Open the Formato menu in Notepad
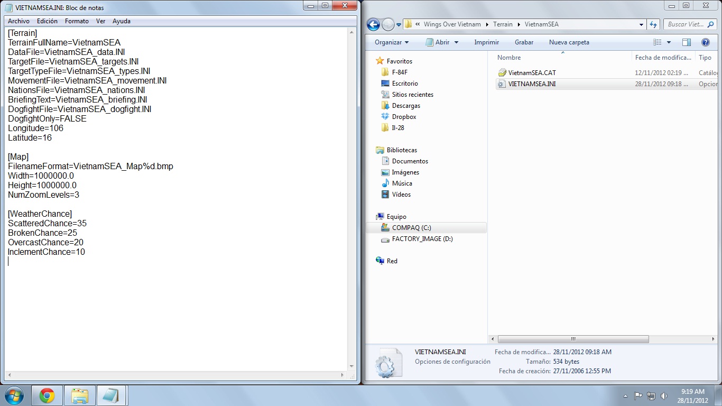The image size is (722, 406). pos(77,21)
